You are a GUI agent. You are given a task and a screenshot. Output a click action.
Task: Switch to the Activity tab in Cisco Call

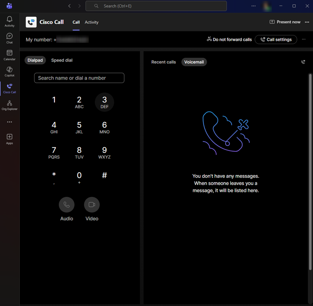point(91,22)
